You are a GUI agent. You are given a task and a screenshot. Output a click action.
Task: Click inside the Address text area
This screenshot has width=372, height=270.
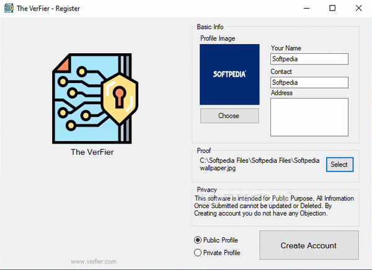309,117
